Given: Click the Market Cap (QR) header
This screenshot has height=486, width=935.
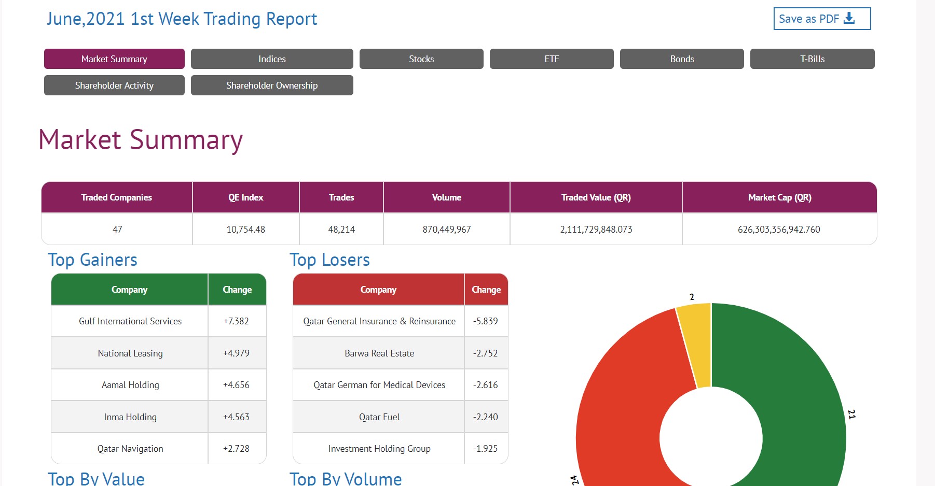Looking at the screenshot, I should pos(779,197).
